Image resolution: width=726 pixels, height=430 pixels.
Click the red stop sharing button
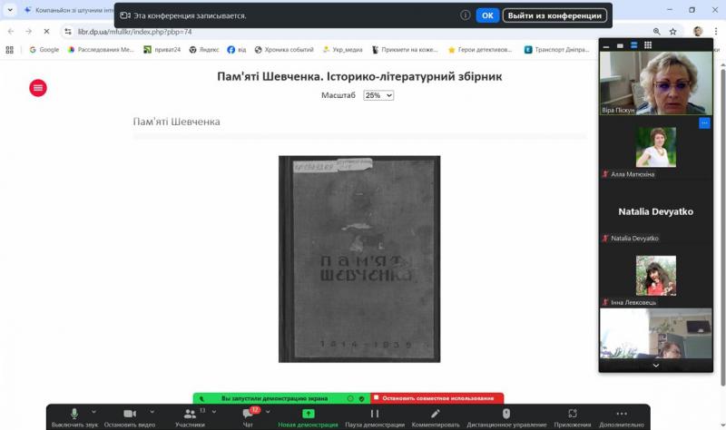pos(437,398)
